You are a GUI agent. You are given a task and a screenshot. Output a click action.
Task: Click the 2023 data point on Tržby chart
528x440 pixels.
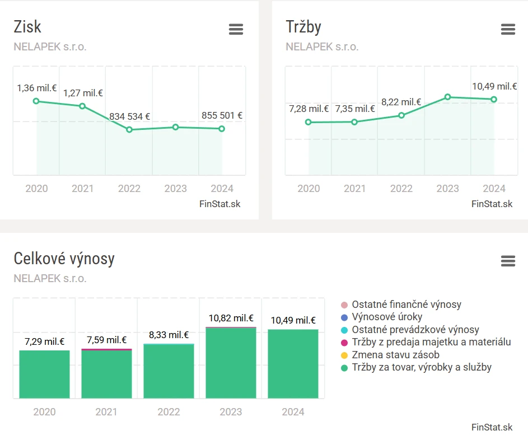point(448,97)
